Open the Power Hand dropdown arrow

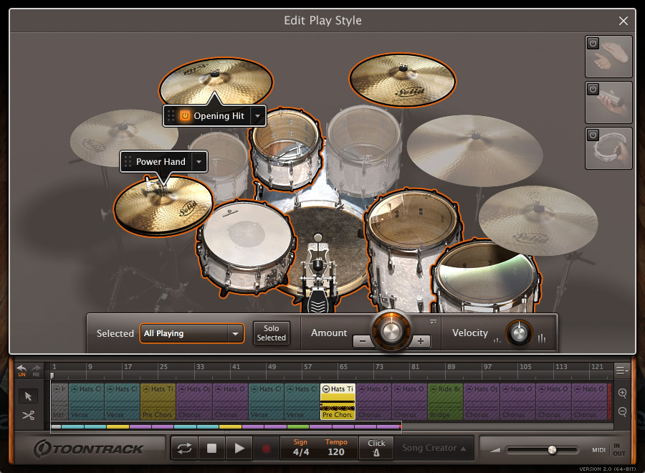[x=199, y=161]
